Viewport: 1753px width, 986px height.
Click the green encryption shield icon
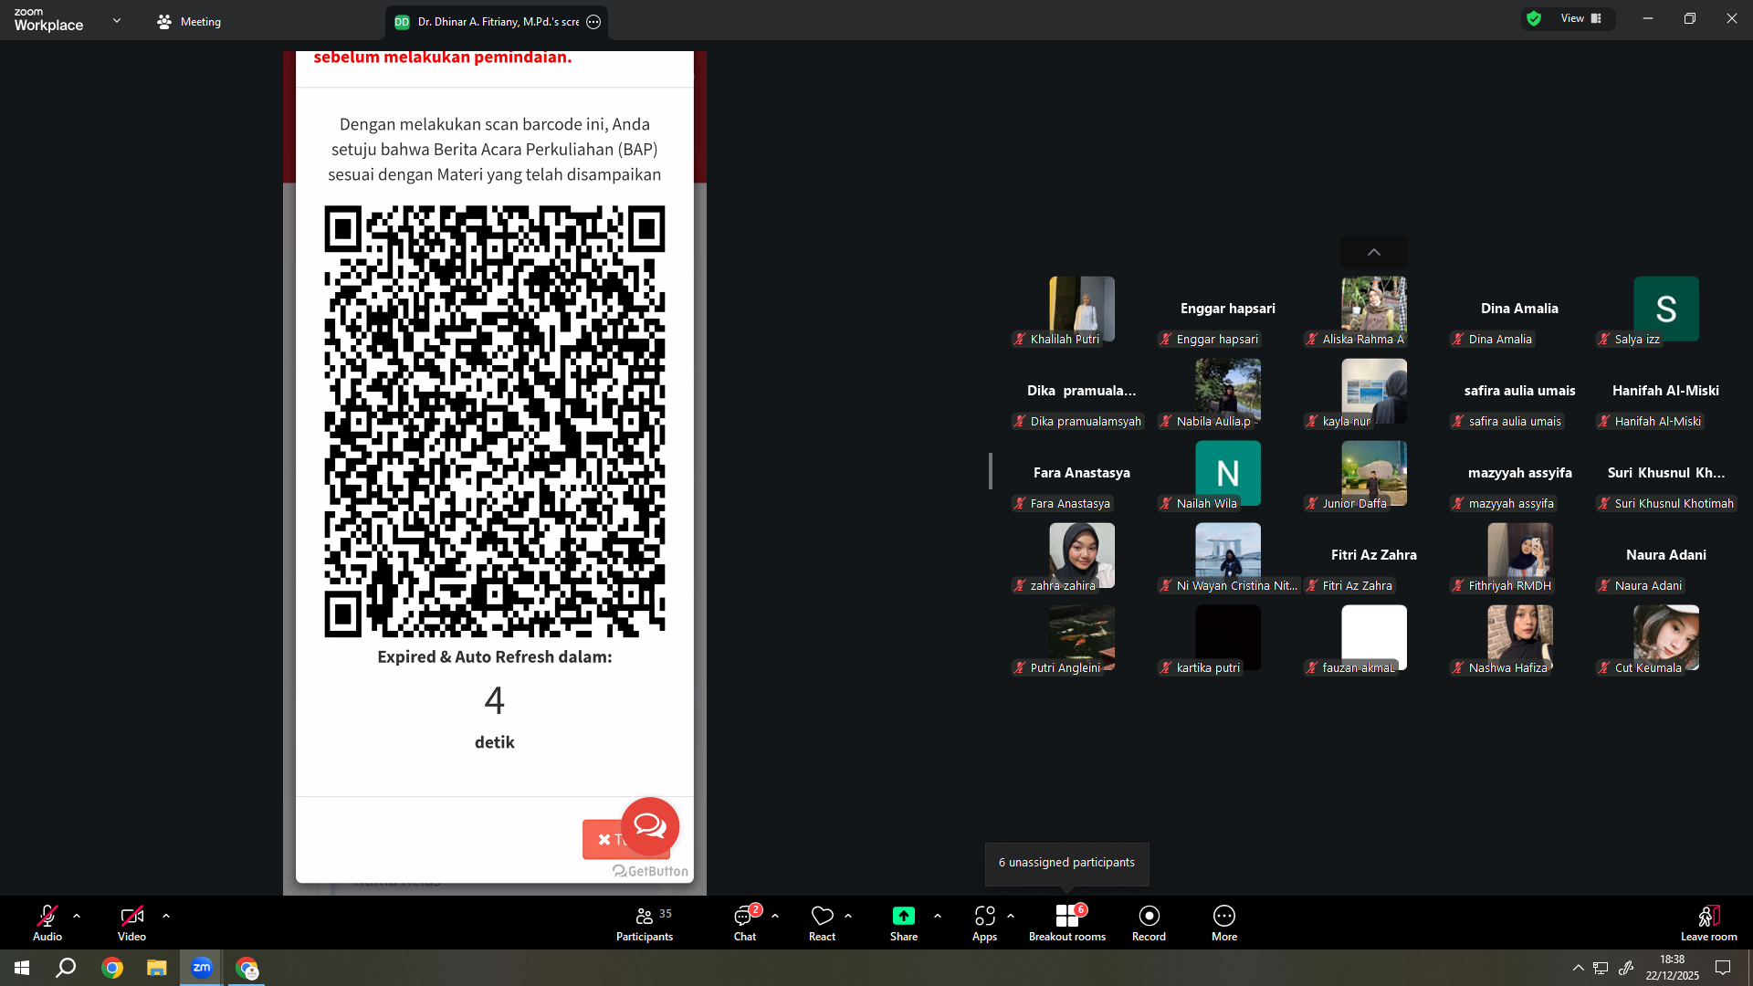point(1534,18)
